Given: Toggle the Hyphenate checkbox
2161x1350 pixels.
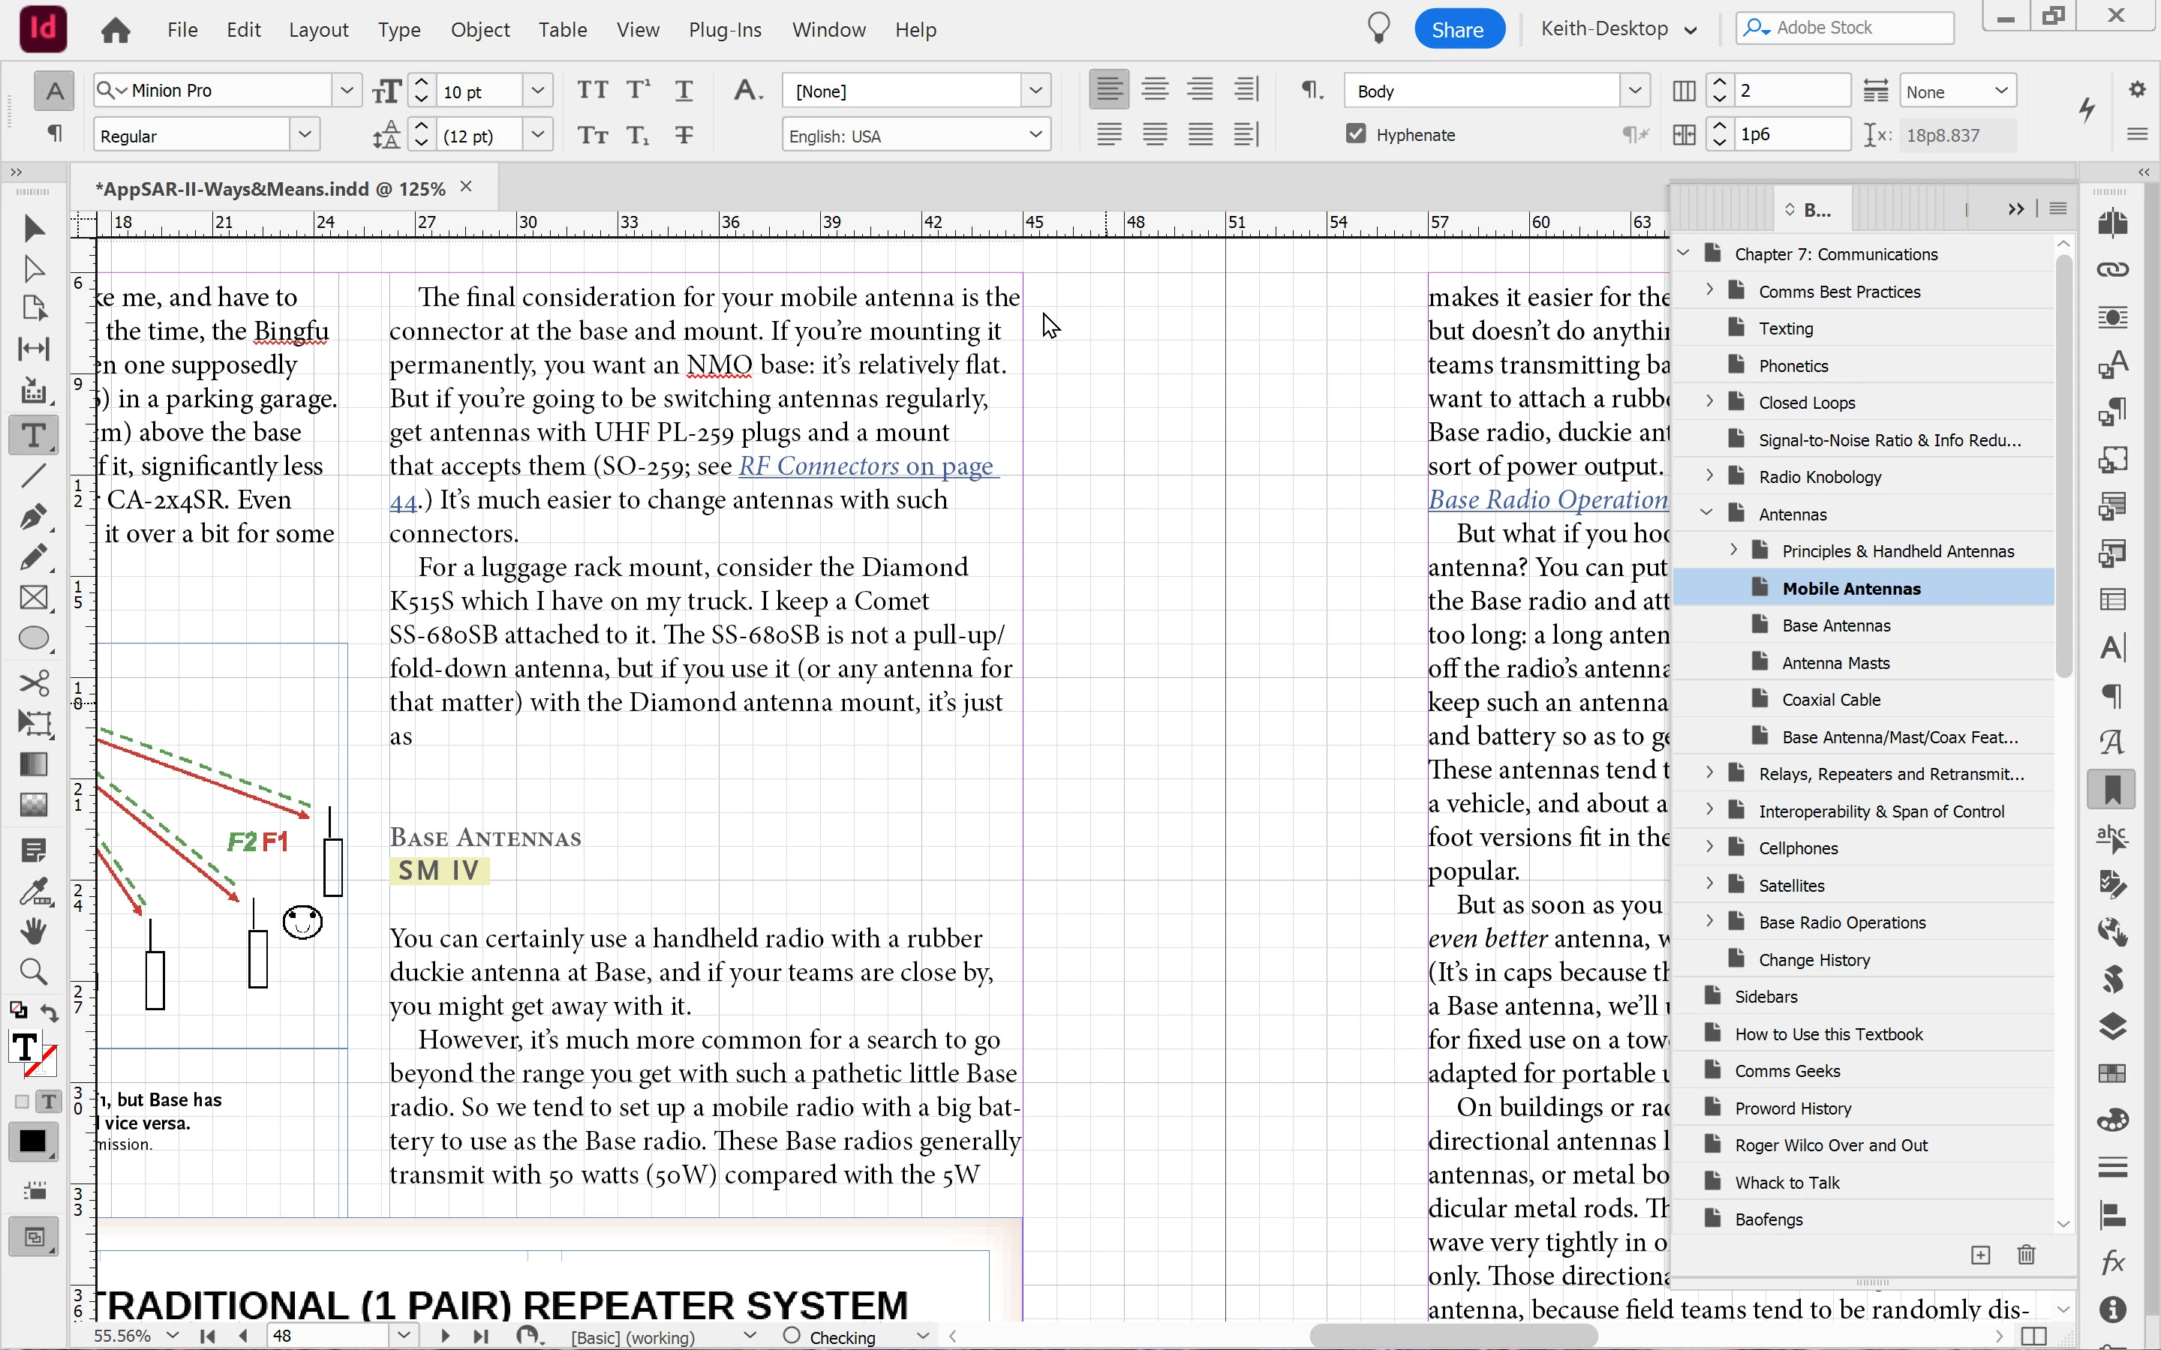Looking at the screenshot, I should (1356, 135).
